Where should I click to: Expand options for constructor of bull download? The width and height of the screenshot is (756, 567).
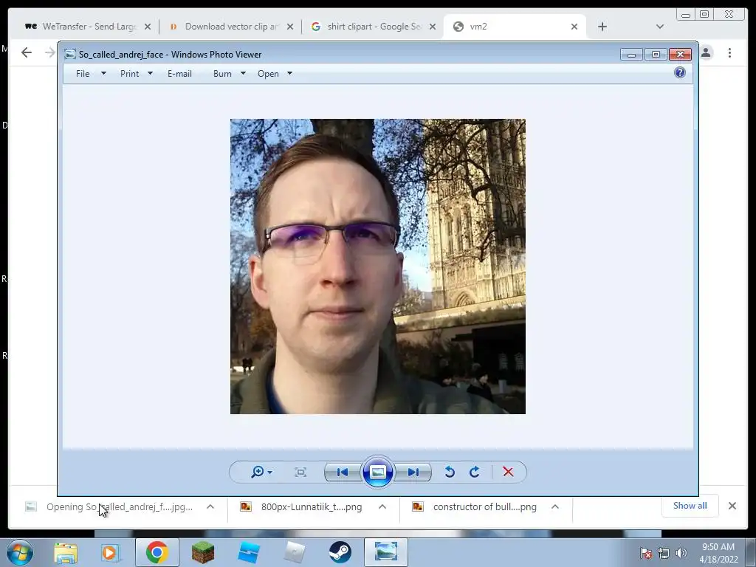click(x=555, y=506)
